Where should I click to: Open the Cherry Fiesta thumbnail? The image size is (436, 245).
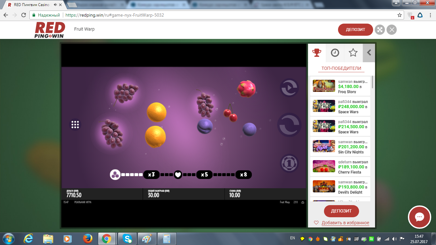point(324,167)
